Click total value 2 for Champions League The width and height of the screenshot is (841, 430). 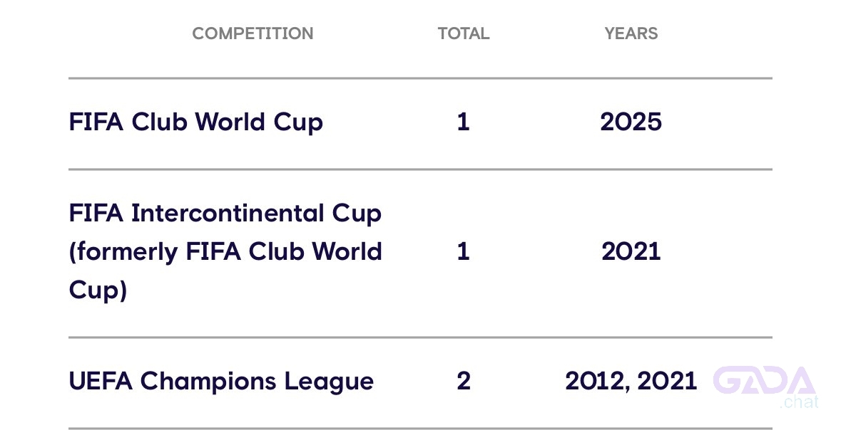click(464, 381)
